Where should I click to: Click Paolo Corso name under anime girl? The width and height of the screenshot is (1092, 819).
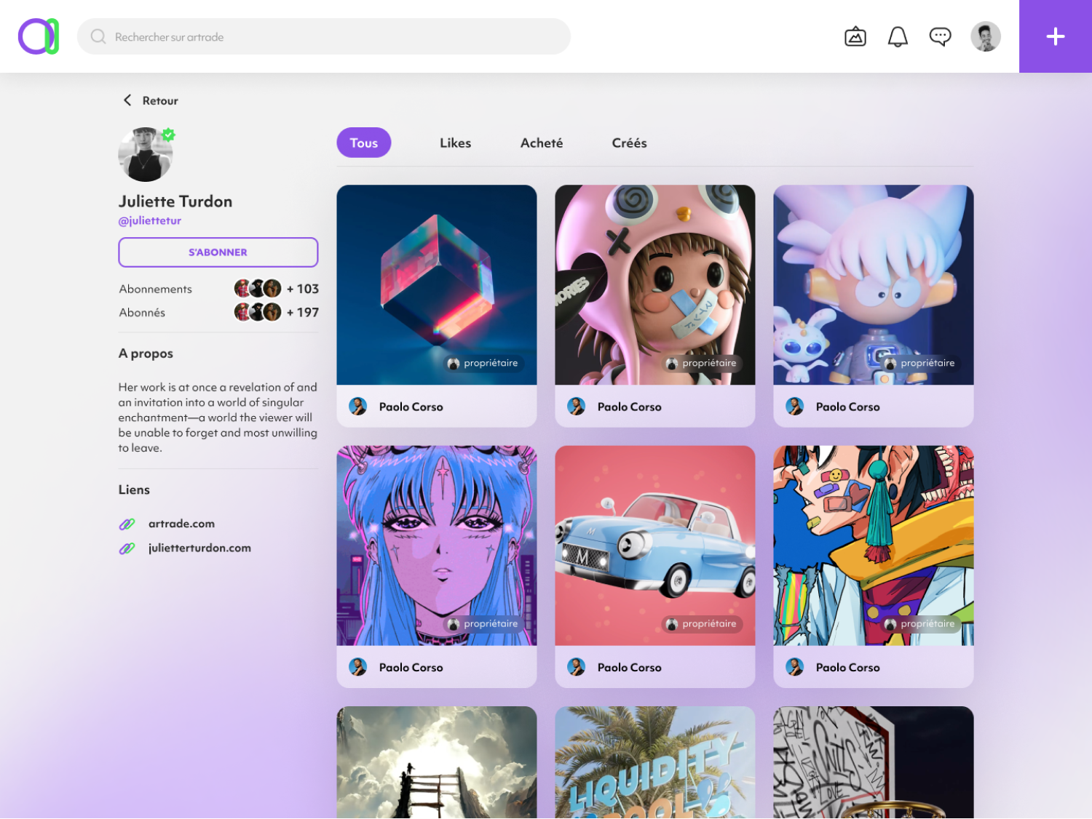click(411, 668)
